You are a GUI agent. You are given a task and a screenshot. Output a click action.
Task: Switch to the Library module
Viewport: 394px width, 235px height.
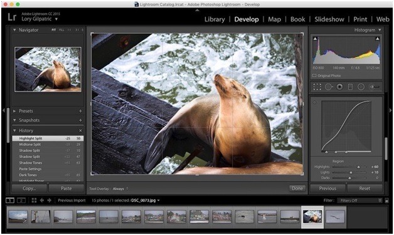pyautogui.click(x=215, y=19)
